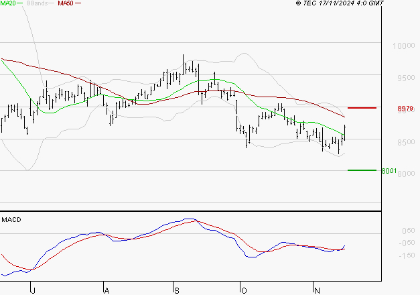
Task: Click the 9500 price axis label
Action: [x=406, y=78]
